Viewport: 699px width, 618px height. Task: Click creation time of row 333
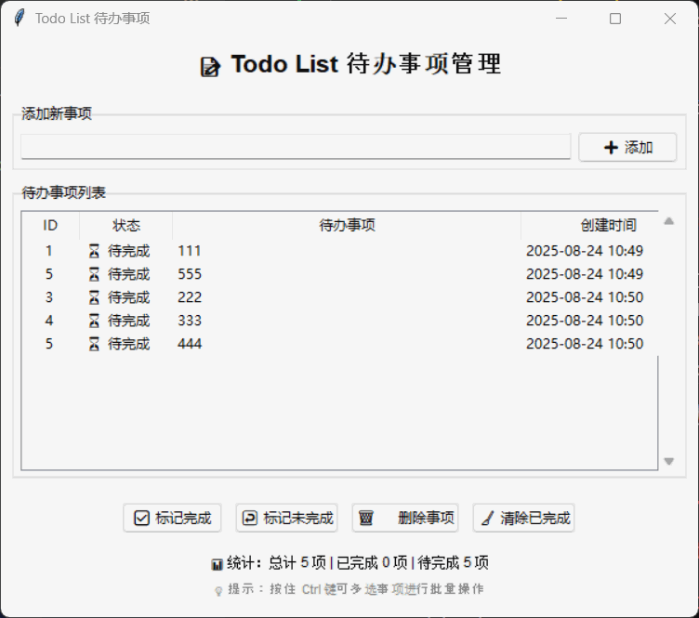[x=585, y=321]
